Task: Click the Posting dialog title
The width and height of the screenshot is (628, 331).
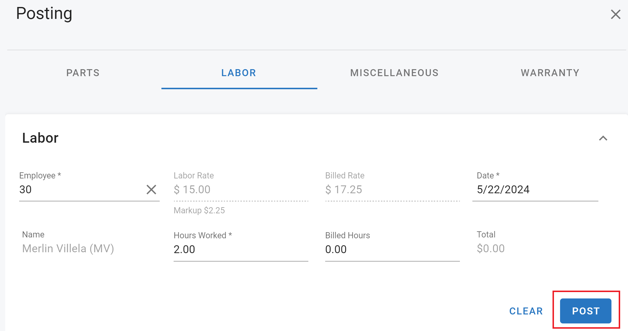Action: coord(44,13)
